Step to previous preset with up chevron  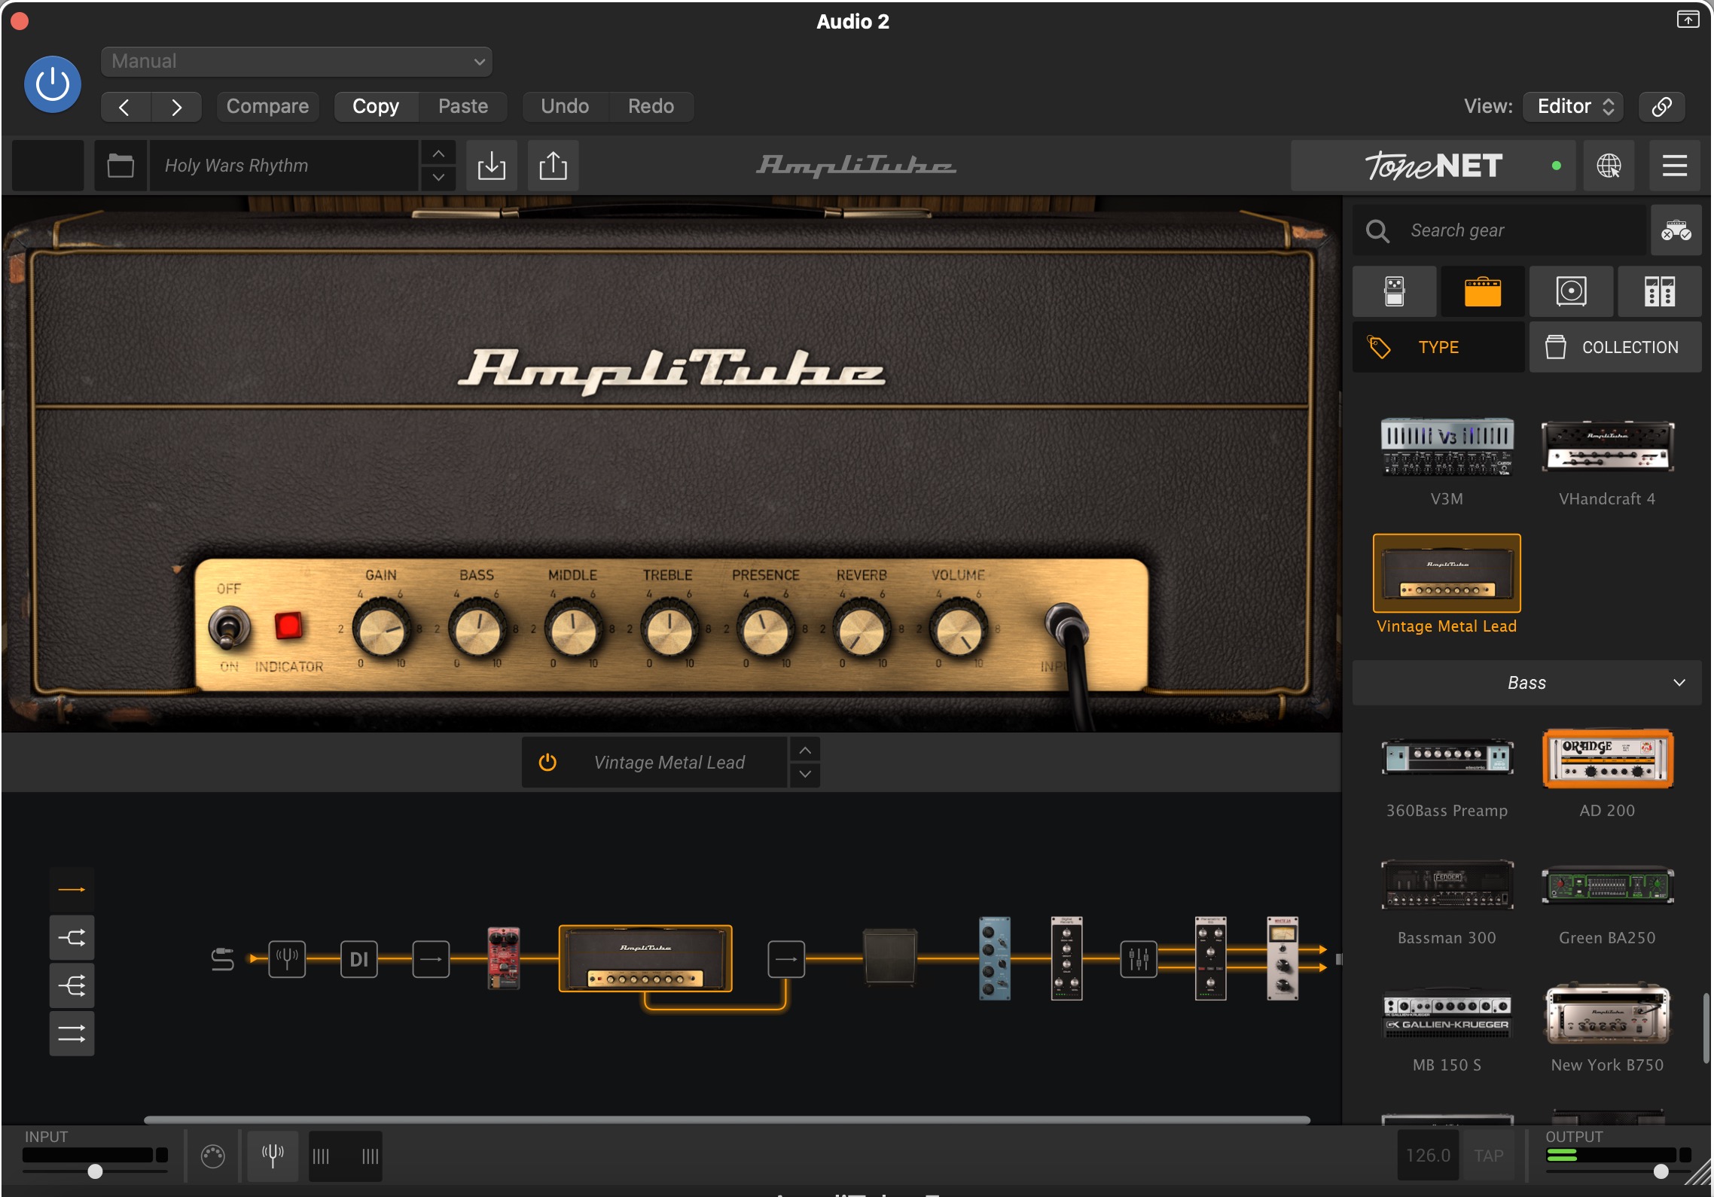(x=438, y=154)
